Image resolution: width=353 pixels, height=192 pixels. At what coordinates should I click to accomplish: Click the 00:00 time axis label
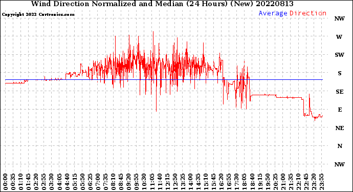pyautogui.click(x=6, y=182)
